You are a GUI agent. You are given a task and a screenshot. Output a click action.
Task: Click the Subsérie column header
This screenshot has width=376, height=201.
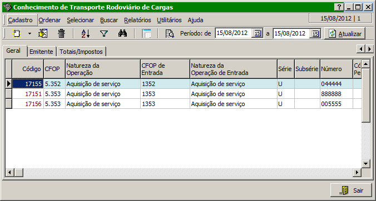(307, 69)
